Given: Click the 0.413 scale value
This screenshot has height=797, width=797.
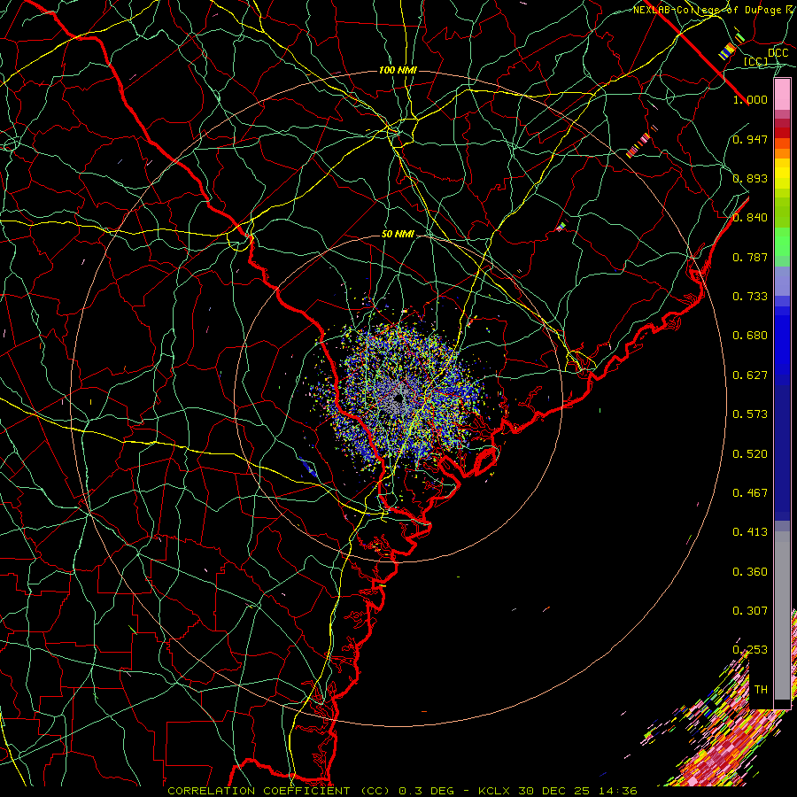Looking at the screenshot, I should click(750, 532).
